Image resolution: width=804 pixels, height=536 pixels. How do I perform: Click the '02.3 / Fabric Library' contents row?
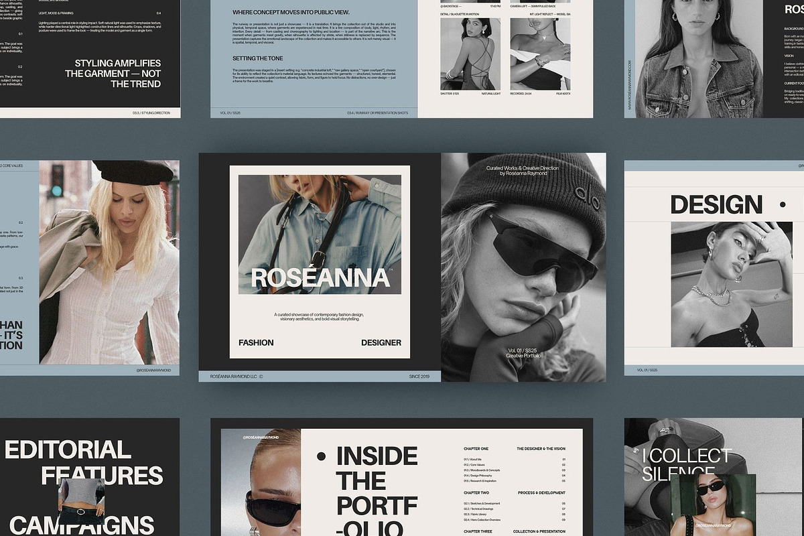515,514
